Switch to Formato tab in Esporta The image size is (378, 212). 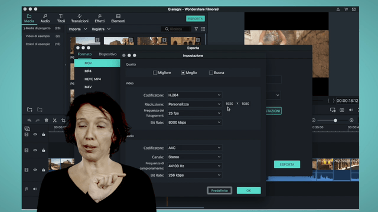point(84,54)
